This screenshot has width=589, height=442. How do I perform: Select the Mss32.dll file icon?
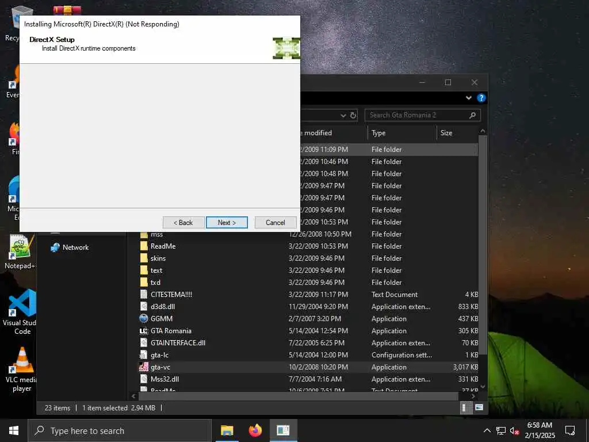pyautogui.click(x=143, y=379)
